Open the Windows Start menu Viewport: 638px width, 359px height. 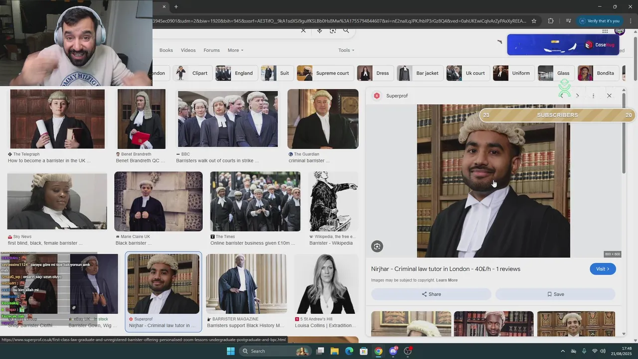click(x=230, y=351)
